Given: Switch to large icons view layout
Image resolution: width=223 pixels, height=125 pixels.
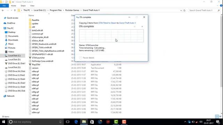Looking at the screenshot, I should coord(221,117).
